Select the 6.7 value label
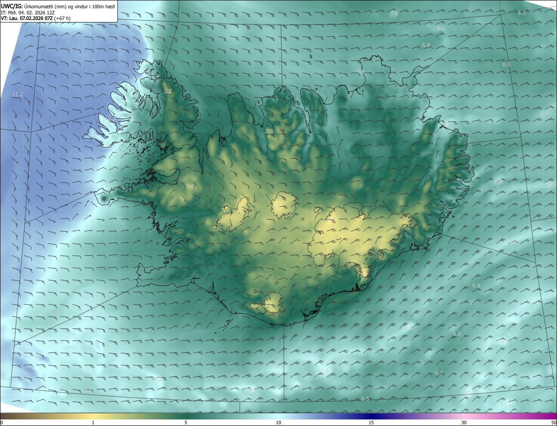 click(439, 373)
